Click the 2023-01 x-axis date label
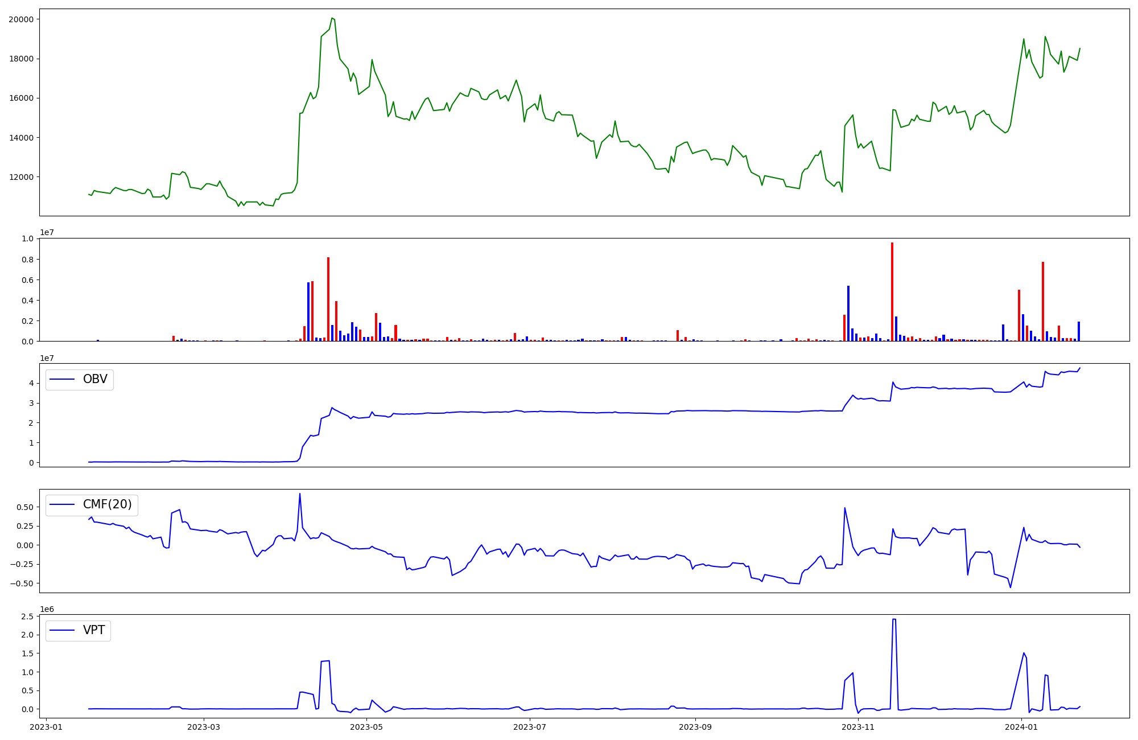This screenshot has height=740, width=1138. click(x=46, y=727)
